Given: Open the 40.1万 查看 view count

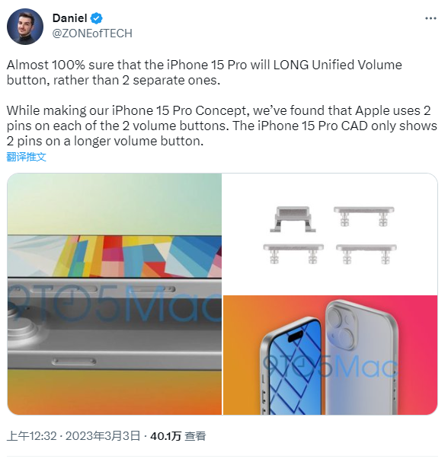Looking at the screenshot, I should [178, 436].
